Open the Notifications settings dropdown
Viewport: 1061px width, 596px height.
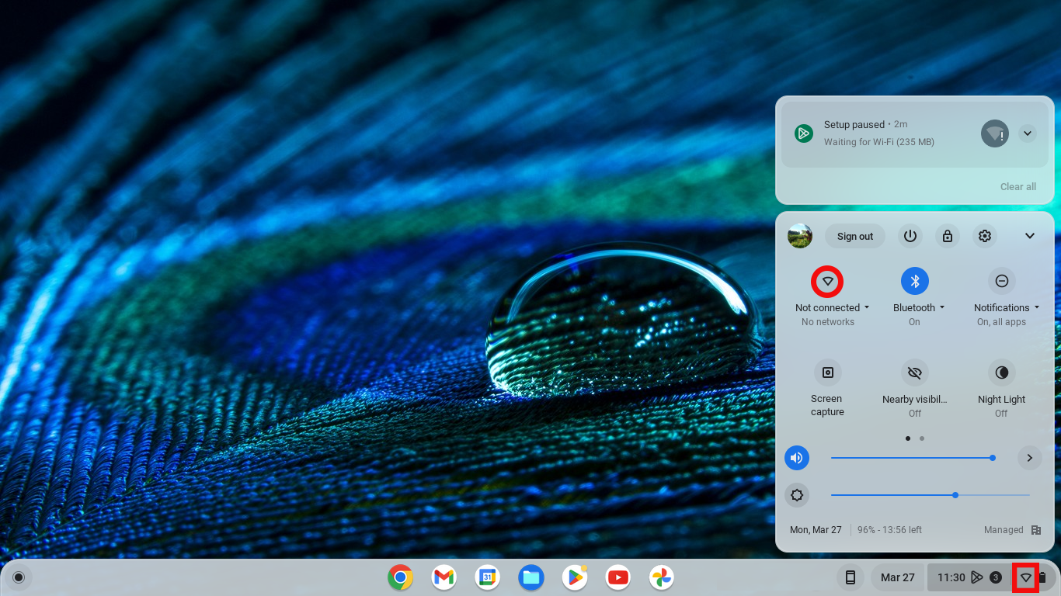pos(1036,307)
